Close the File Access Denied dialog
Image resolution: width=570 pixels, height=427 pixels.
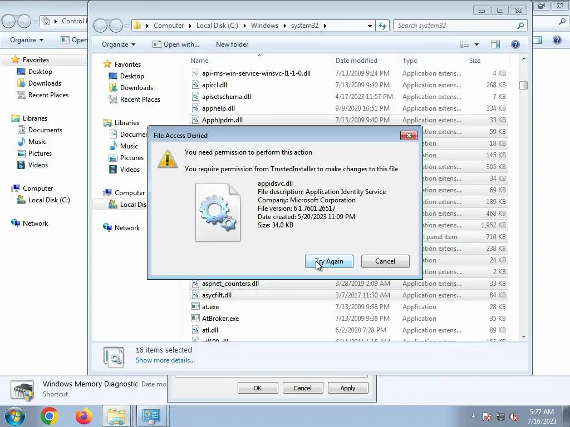tap(409, 136)
